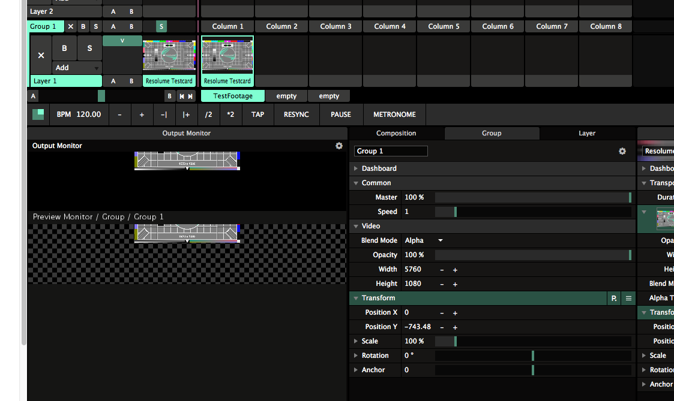Switch to the Composition tab

[x=396, y=133]
